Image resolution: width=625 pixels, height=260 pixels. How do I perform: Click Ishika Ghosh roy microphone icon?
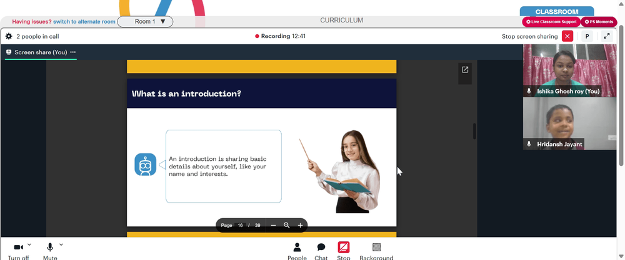529,91
